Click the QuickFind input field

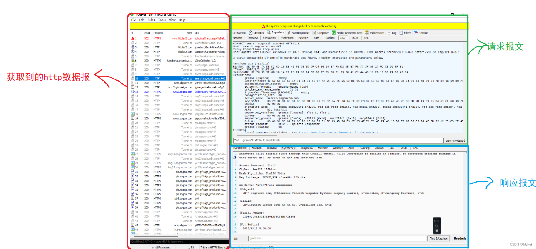pos(337,238)
